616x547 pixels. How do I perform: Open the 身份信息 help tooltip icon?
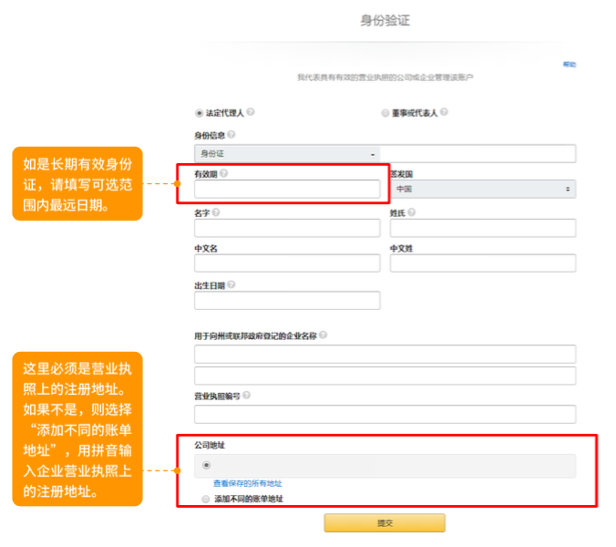point(231,135)
